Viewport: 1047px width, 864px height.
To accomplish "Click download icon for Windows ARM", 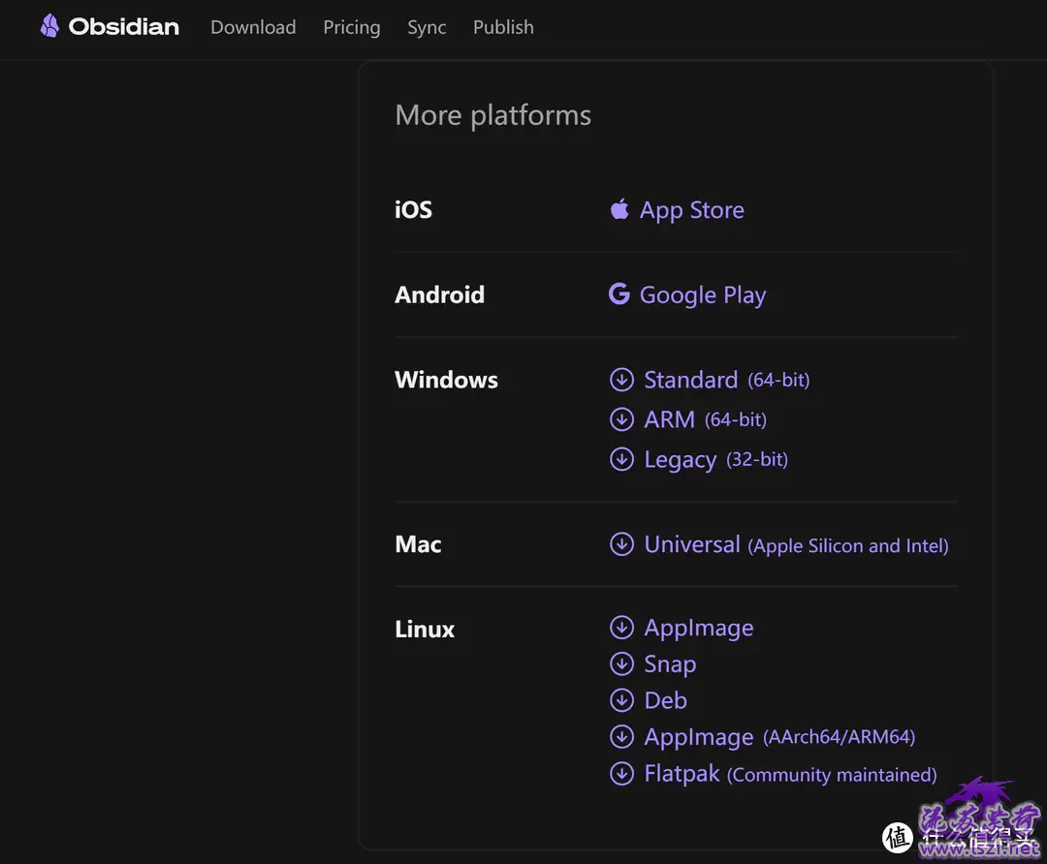I will coord(621,419).
